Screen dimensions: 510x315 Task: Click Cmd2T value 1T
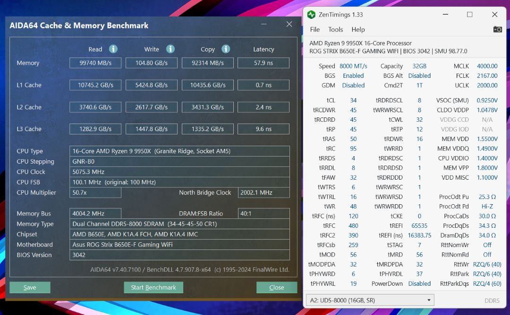(419, 85)
